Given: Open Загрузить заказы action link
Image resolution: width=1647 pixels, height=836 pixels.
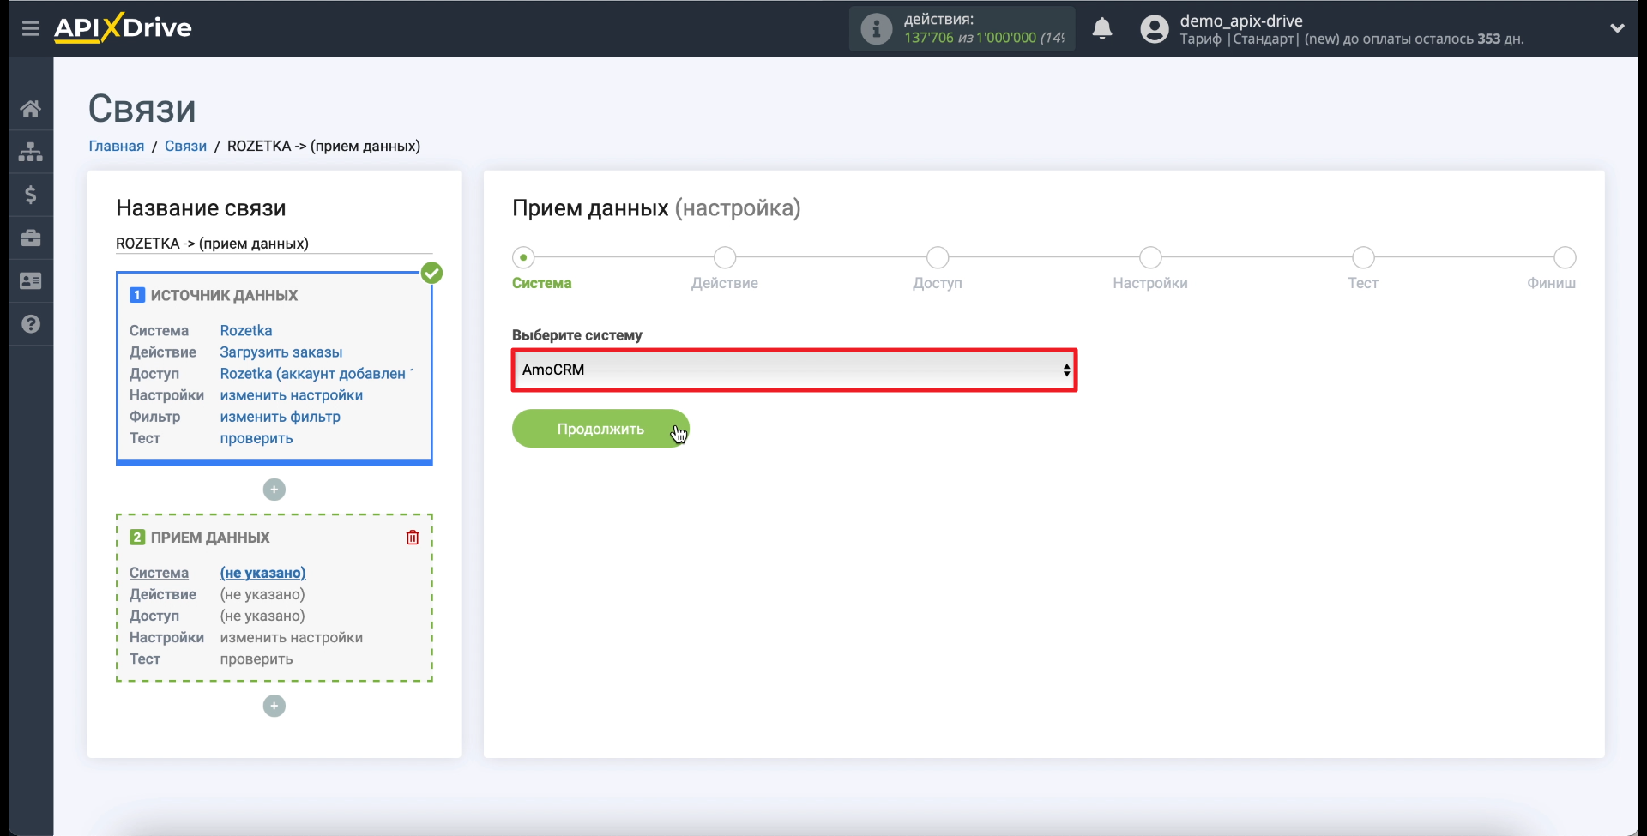Looking at the screenshot, I should [281, 352].
